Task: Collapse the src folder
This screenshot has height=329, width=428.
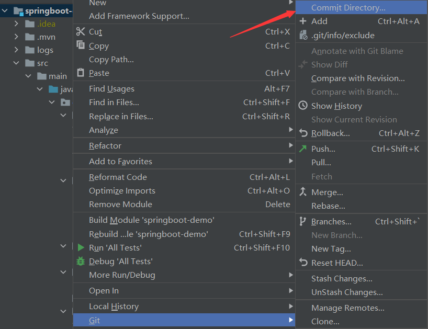Action: coord(17,63)
